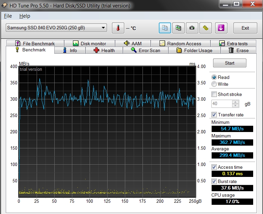Increase short stroke gB value with up arrow

tap(236, 102)
